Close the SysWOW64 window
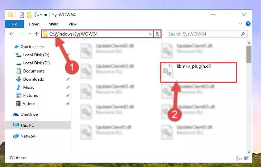The width and height of the screenshot is (261, 167). coord(244,15)
